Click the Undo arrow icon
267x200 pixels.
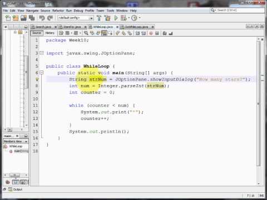pyautogui.click(x=42, y=18)
